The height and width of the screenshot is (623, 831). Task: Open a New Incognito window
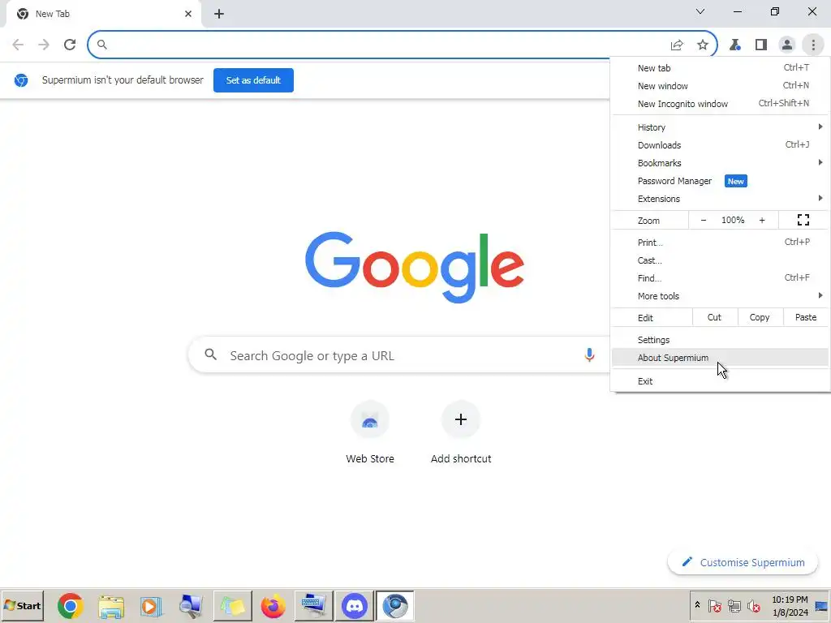pos(721,104)
